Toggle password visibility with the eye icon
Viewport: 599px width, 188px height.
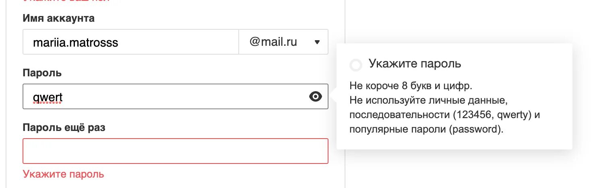tap(316, 96)
